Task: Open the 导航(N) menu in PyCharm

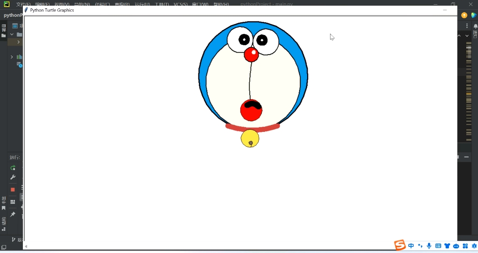Action: click(82, 4)
